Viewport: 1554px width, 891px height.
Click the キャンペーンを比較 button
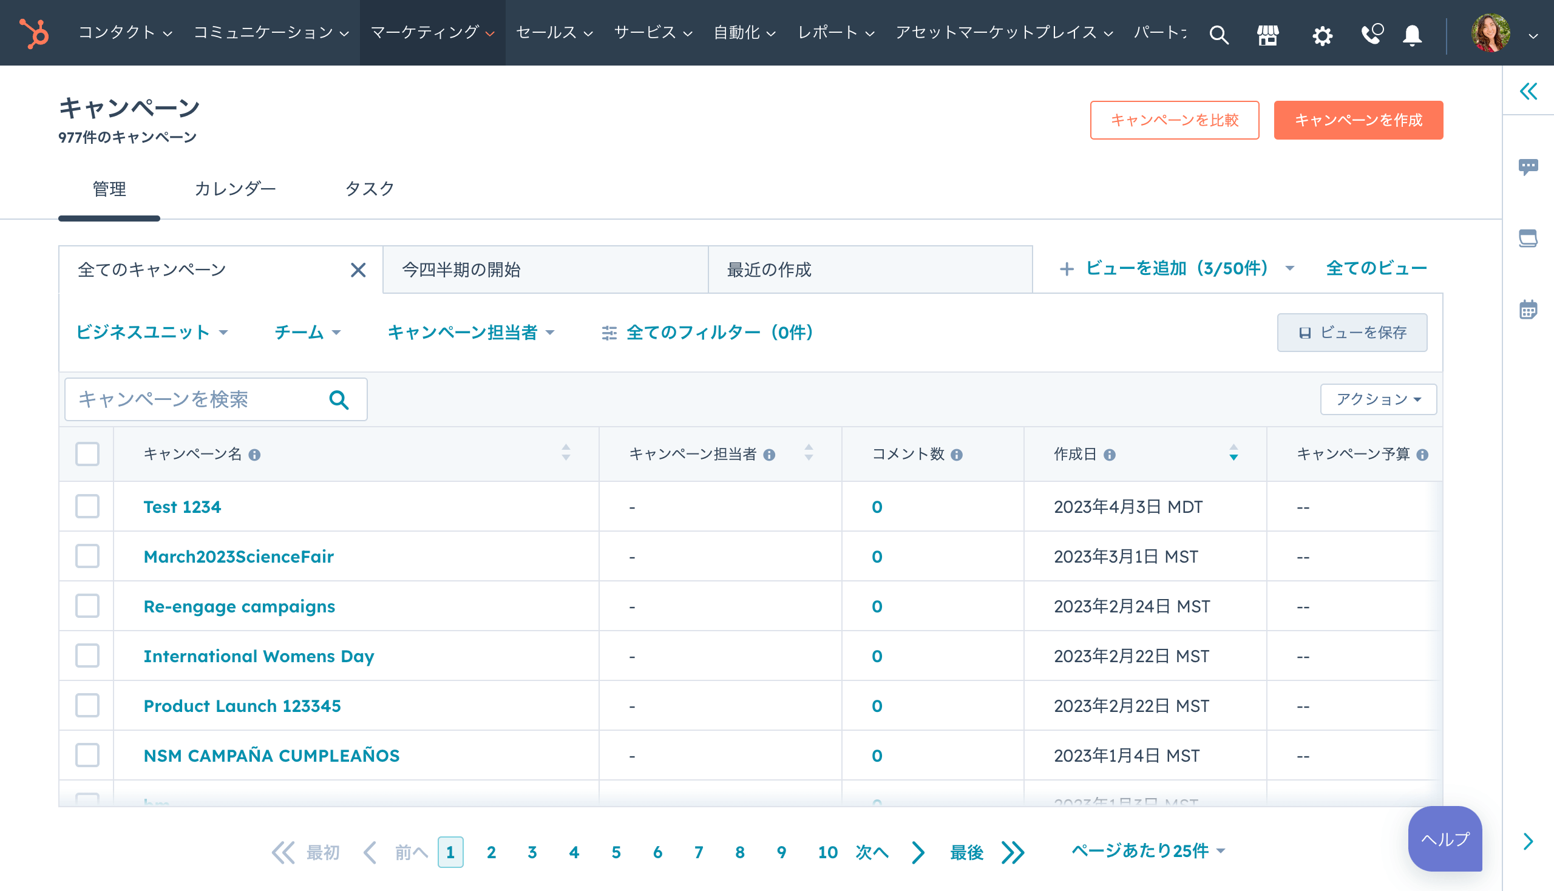click(1174, 120)
